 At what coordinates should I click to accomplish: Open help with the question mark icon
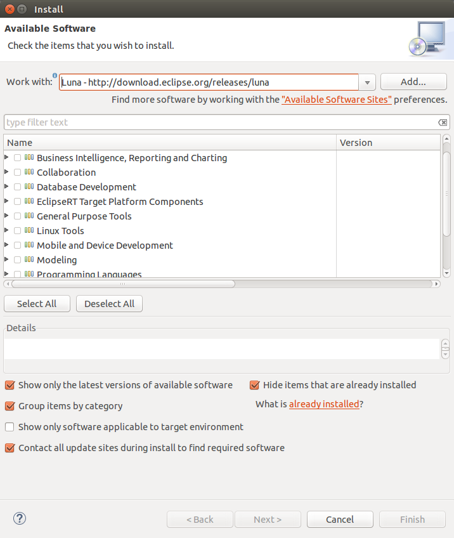(20, 518)
